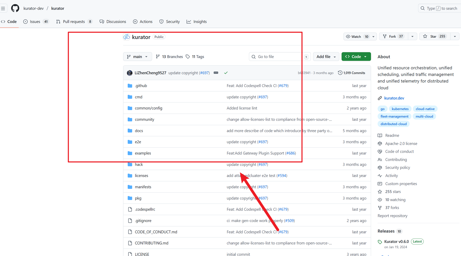Click the community folder icon
Viewport: 461px width, 256px height.
pos(130,120)
